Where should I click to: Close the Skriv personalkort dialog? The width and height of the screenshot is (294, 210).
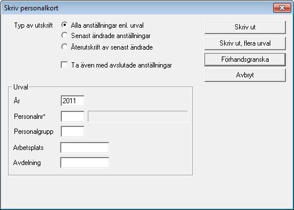(x=282, y=8)
